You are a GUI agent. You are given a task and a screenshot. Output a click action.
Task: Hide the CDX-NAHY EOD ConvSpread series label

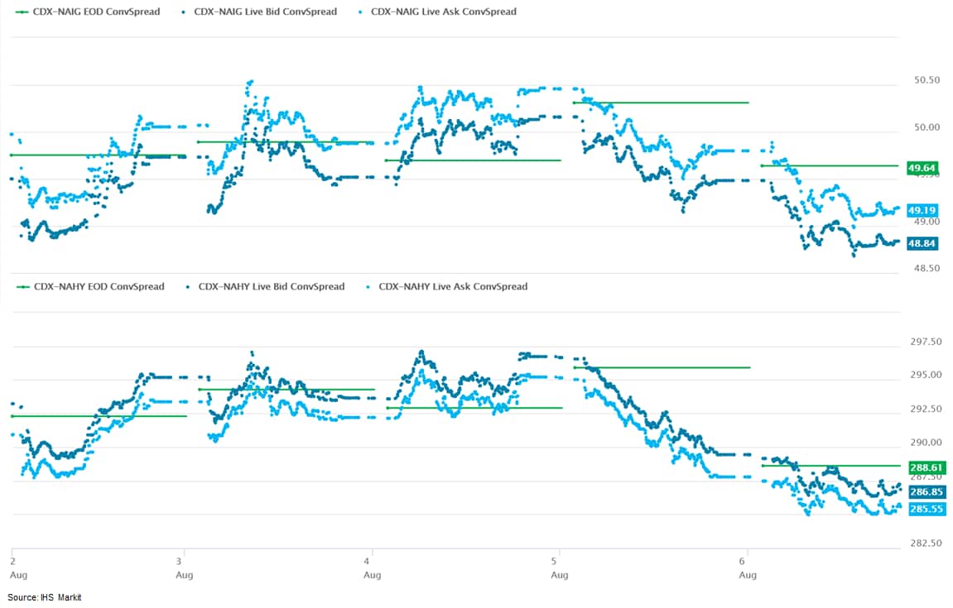click(x=99, y=287)
